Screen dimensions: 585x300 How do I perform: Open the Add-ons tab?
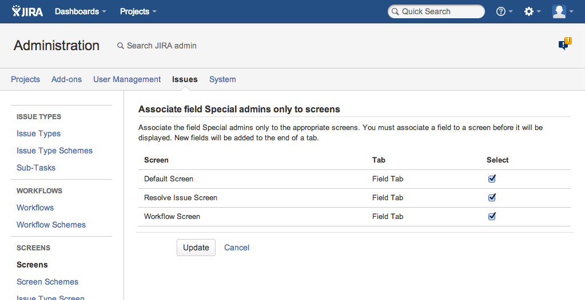[66, 79]
